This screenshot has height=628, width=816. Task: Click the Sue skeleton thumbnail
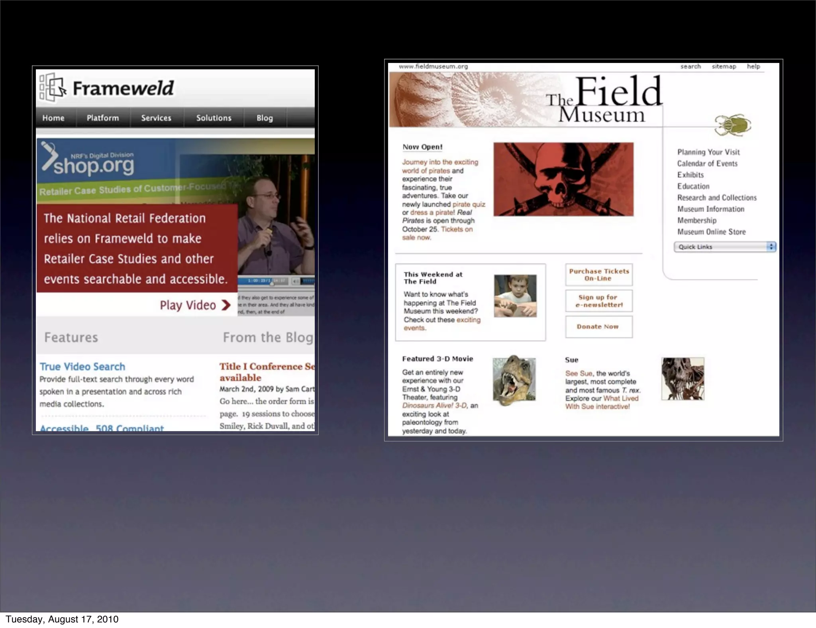coord(683,379)
